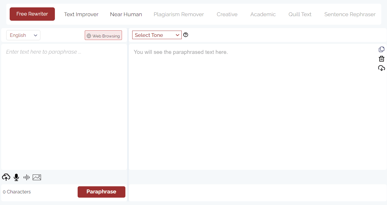Open the image upload icon

[x=37, y=177]
